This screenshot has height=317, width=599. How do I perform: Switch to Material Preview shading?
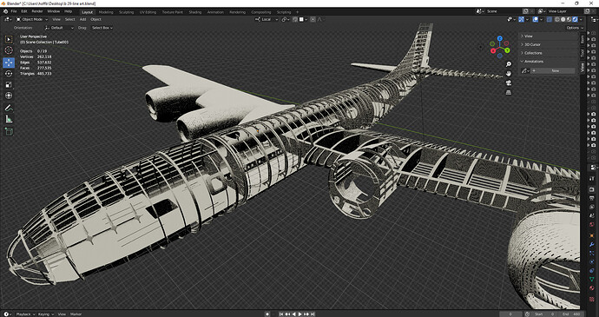click(x=569, y=19)
